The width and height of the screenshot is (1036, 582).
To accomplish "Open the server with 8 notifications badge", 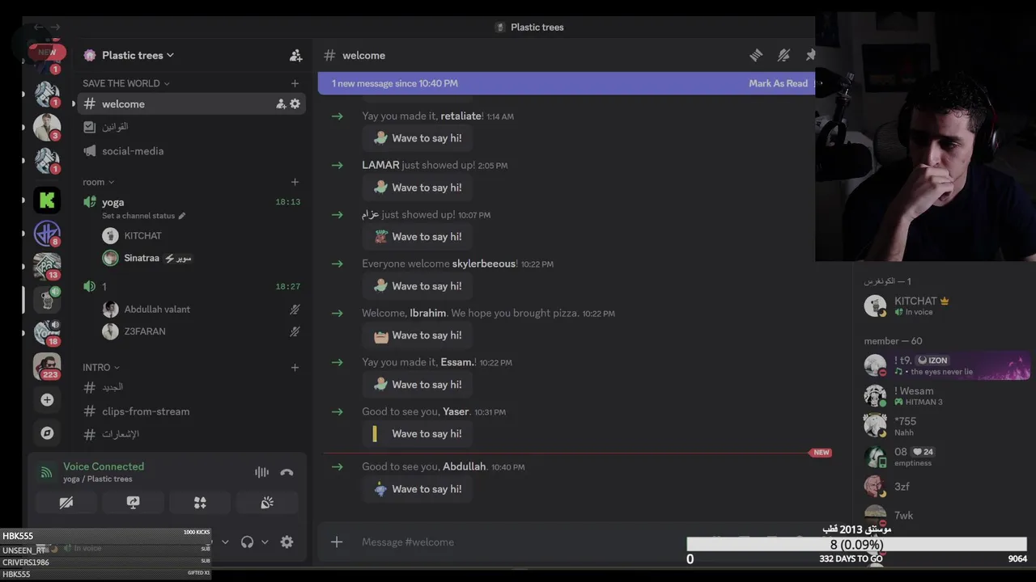I will pos(47,233).
